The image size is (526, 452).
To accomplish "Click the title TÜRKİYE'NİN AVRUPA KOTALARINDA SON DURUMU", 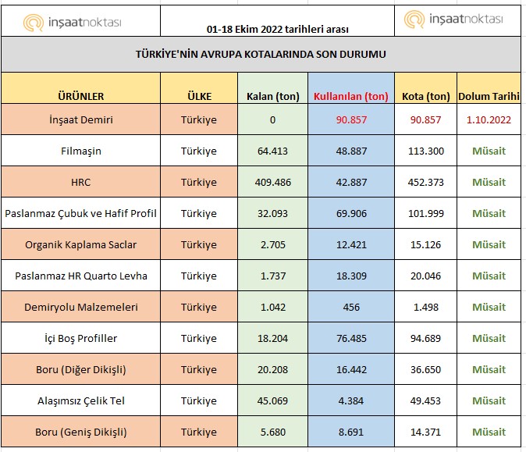I will (x=261, y=54).
